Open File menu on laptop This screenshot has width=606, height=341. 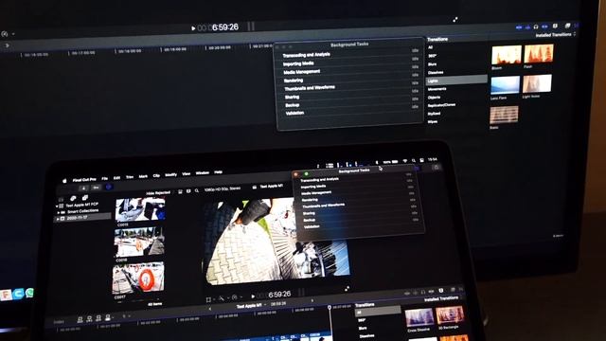pyautogui.click(x=105, y=179)
